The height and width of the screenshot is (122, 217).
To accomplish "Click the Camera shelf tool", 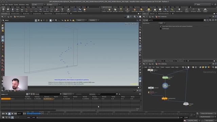I will (x=104, y=10).
